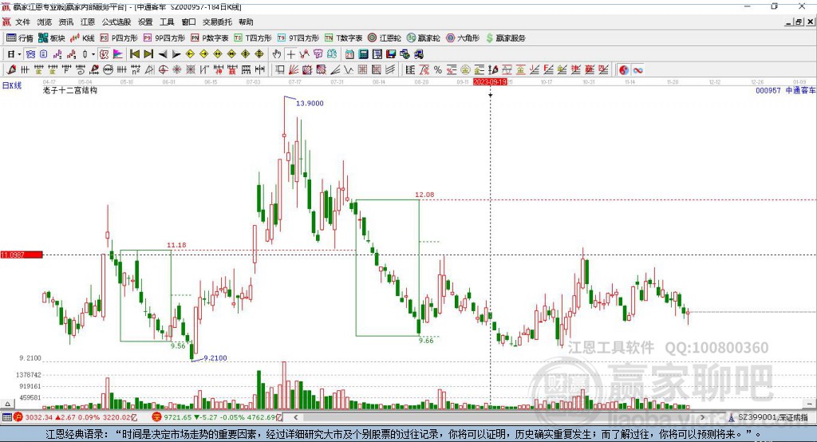The height and width of the screenshot is (442, 817).
Task: Click the volume pane collapse triangle
Action: coord(7,404)
